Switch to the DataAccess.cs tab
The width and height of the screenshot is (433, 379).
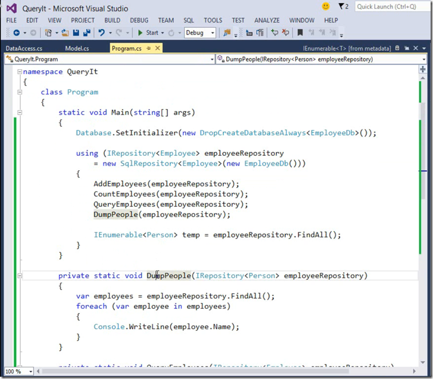click(24, 48)
